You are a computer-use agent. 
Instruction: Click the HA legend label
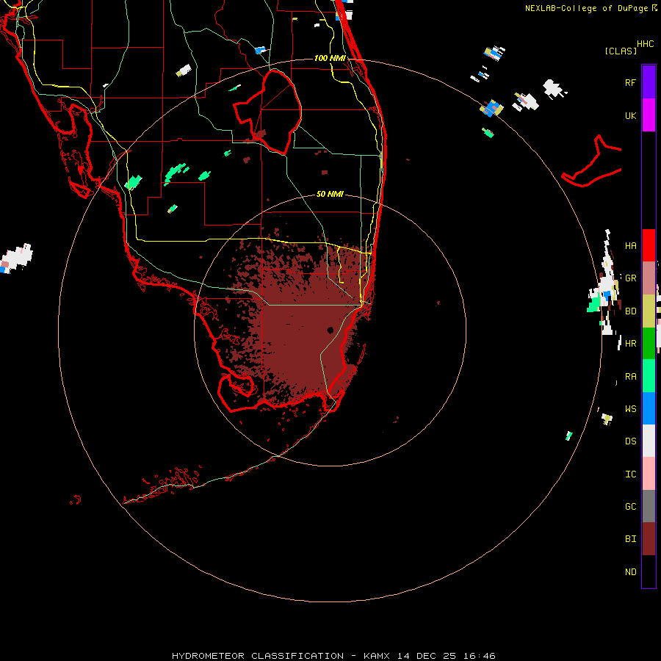pos(630,245)
